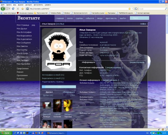
Task: Open the Вид menu
Action: pyautogui.click(x=15, y=5)
